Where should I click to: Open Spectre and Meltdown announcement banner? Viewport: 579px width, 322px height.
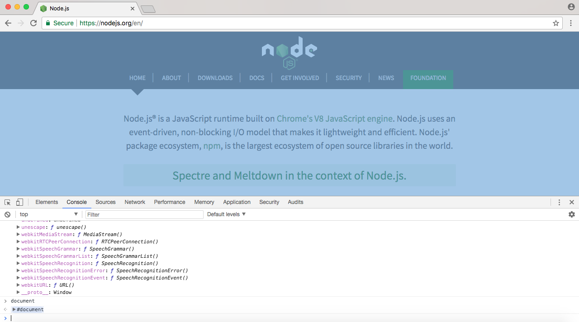(x=289, y=175)
